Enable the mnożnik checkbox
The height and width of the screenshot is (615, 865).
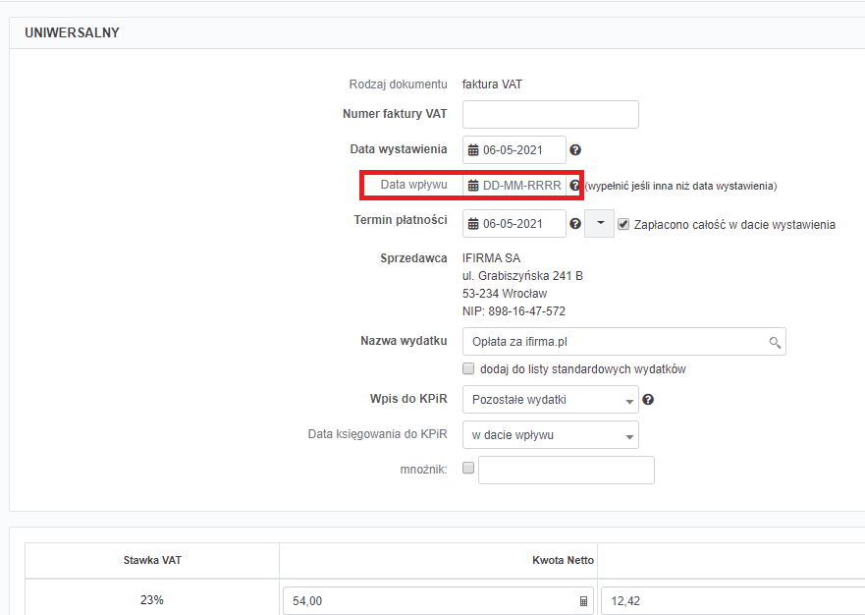468,468
